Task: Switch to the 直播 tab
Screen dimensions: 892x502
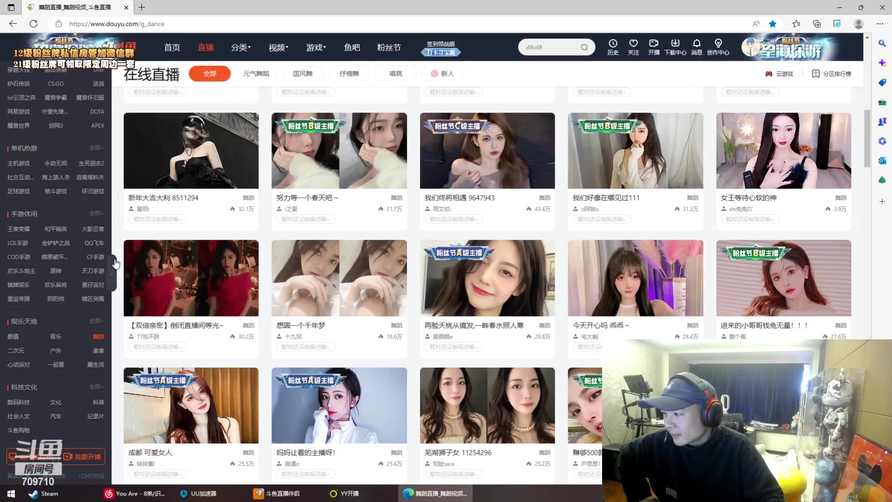Action: (206, 47)
